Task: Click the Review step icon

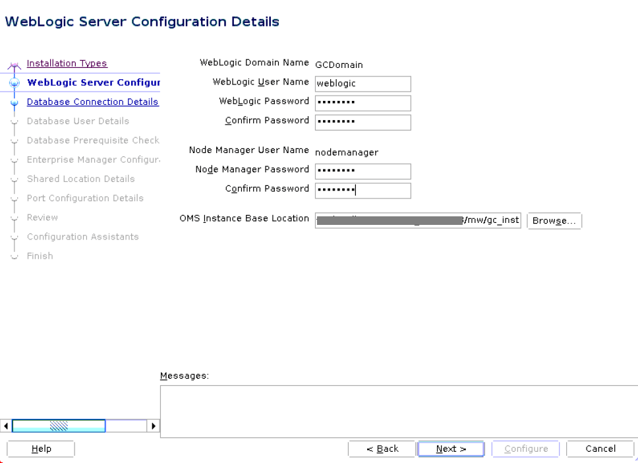Action: [14, 218]
